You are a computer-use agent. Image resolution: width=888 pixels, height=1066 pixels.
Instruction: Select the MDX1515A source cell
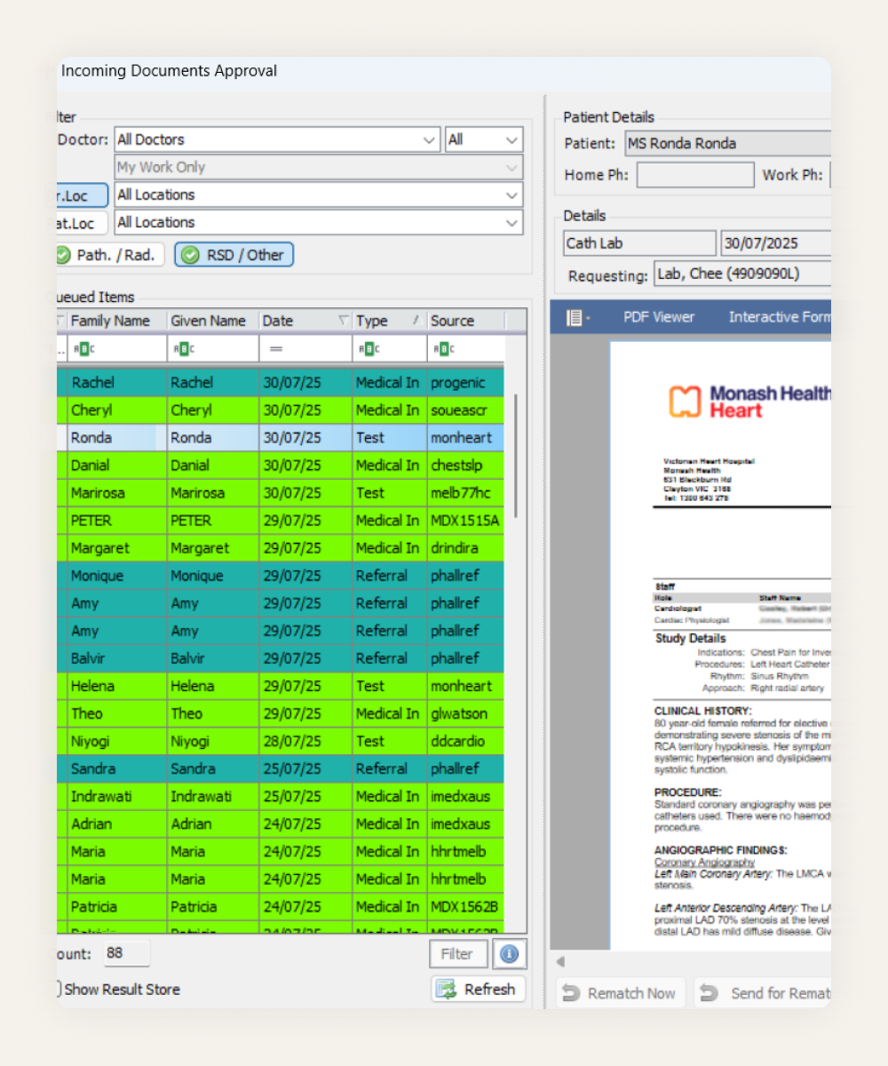click(x=465, y=521)
